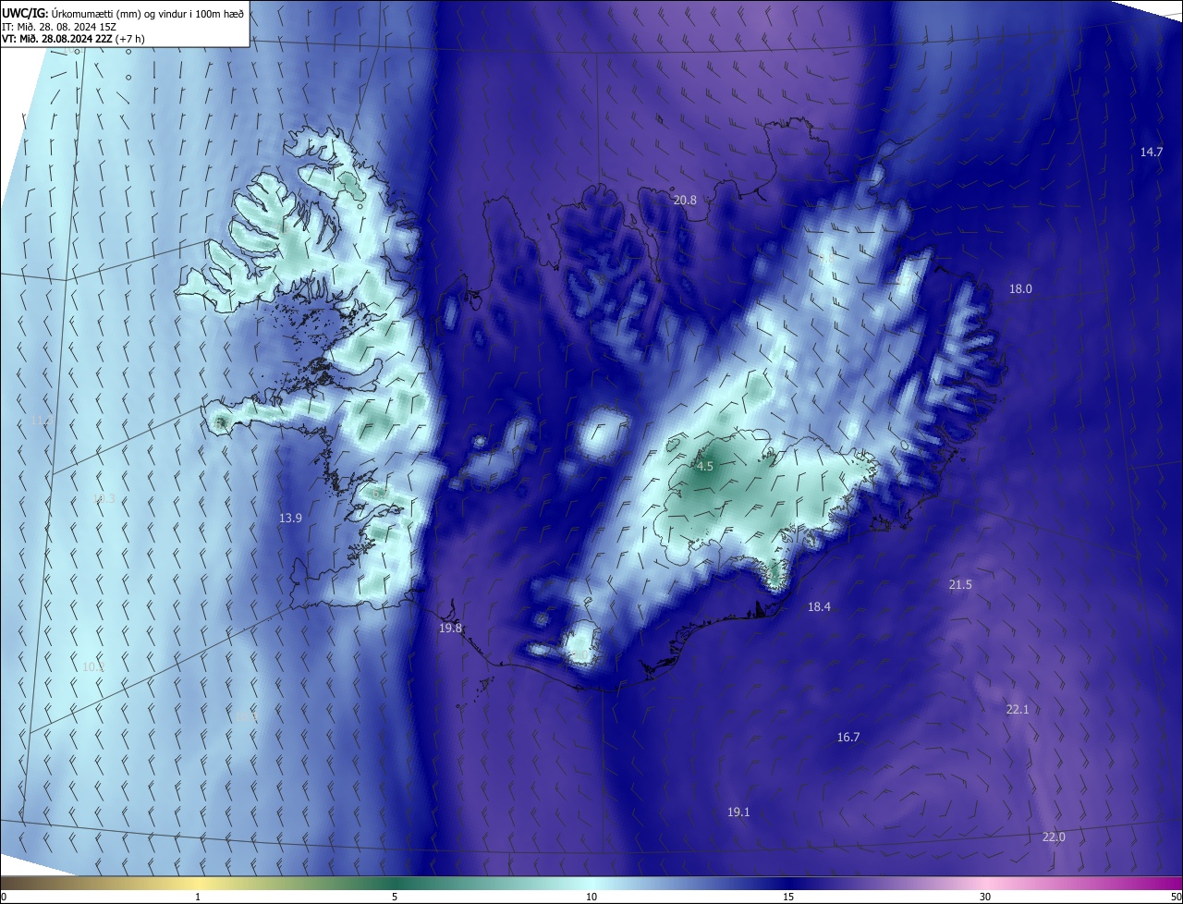Click the 22.1 value label
This screenshot has width=1183, height=904.
point(1017,709)
